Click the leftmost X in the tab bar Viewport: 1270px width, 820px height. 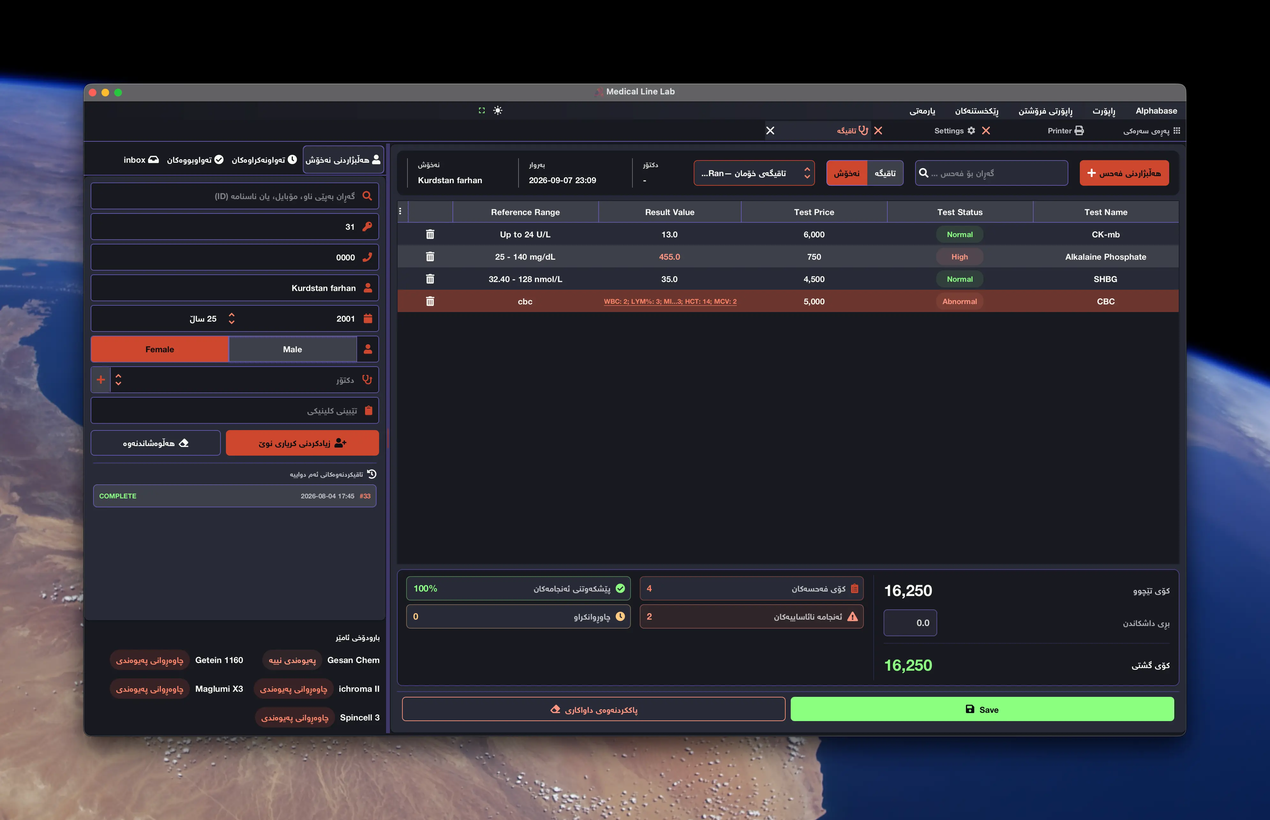pos(770,130)
